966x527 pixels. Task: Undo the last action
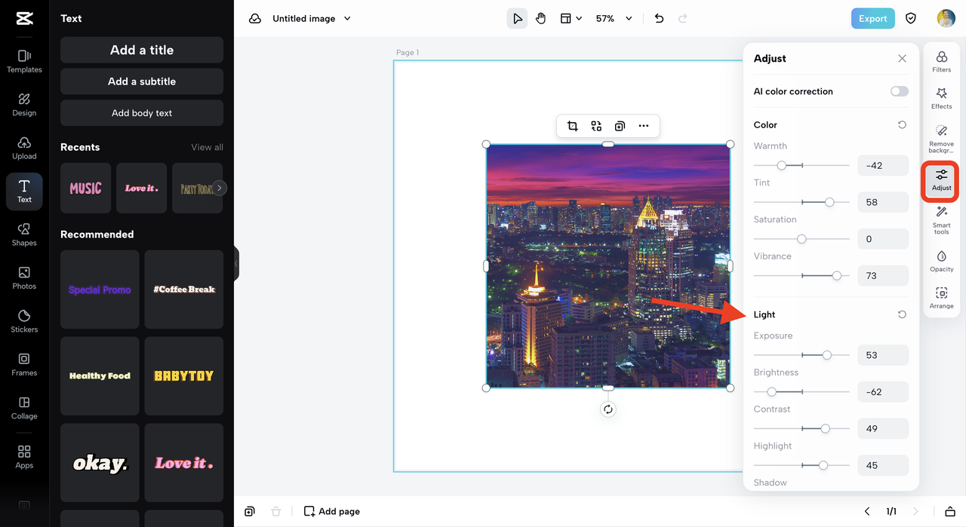point(659,19)
